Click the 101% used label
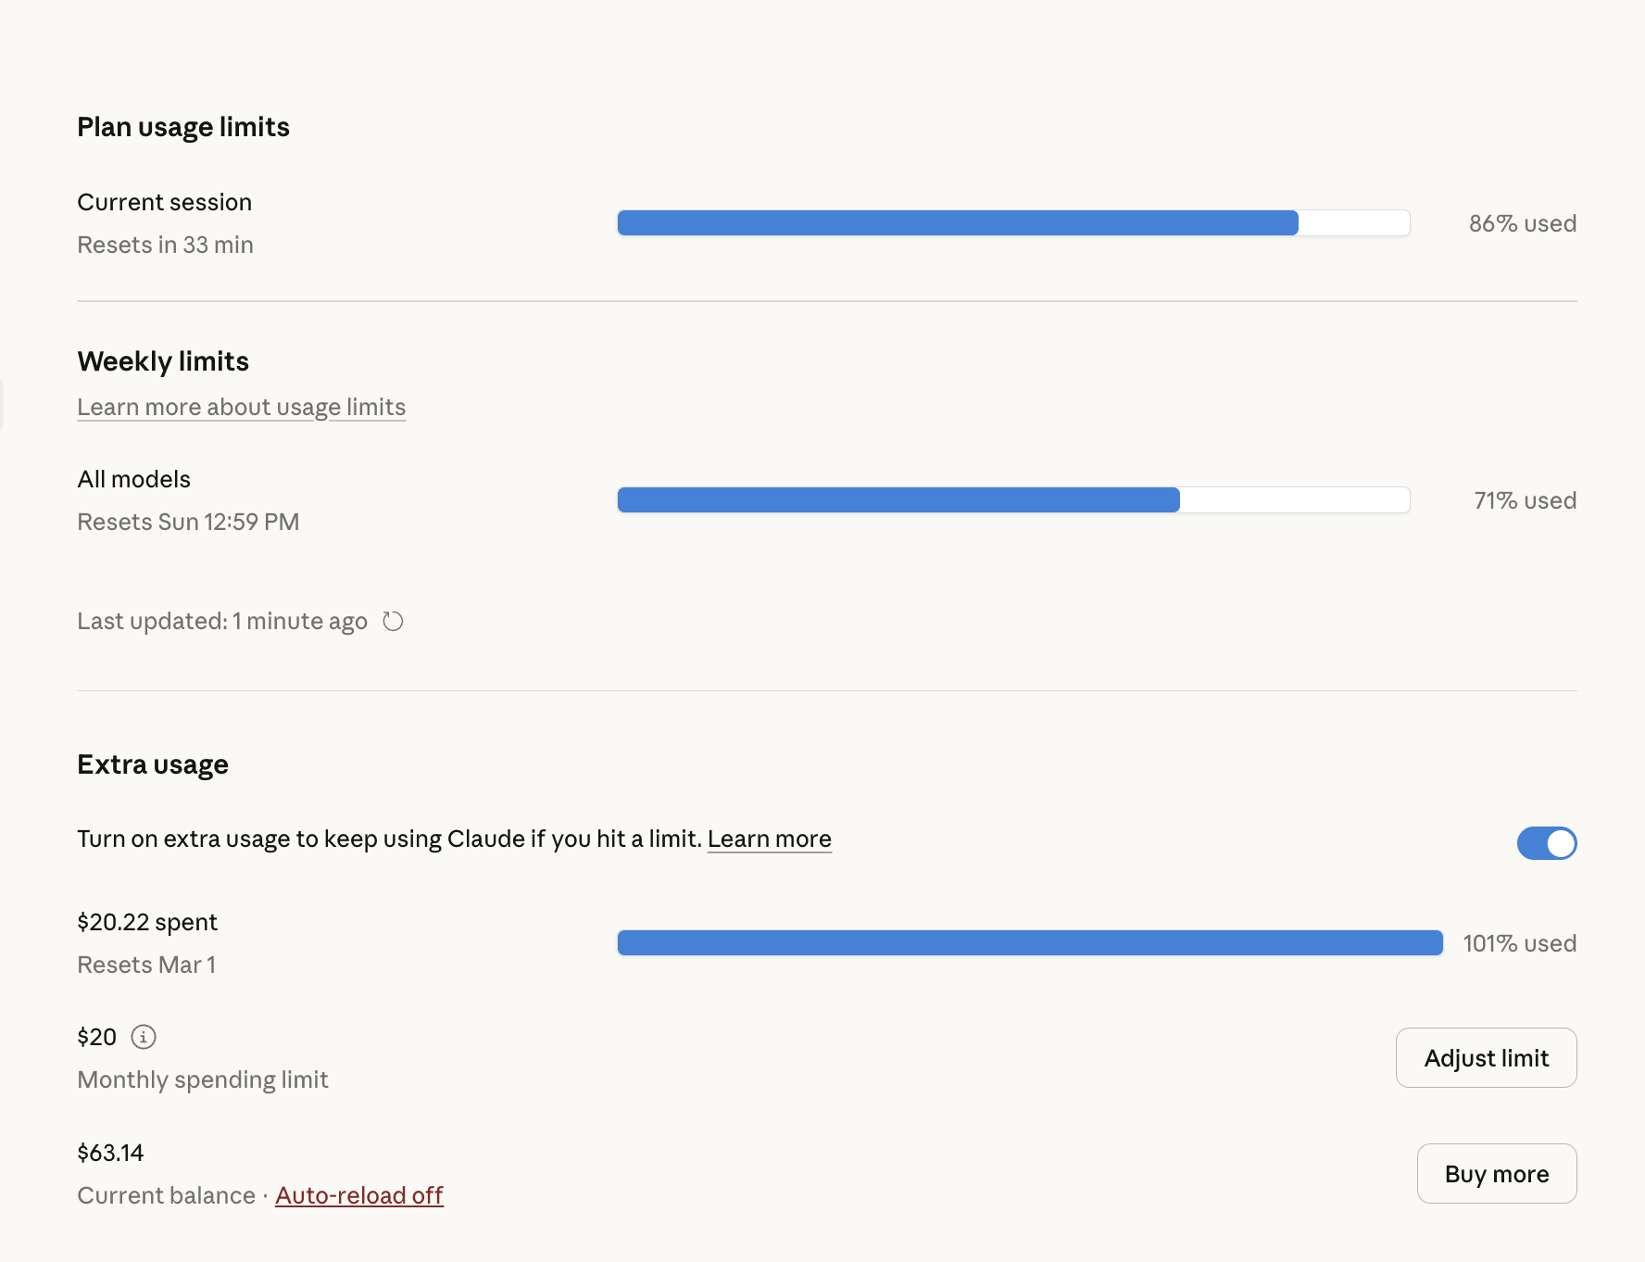Viewport: 1645px width, 1262px height. click(1519, 944)
